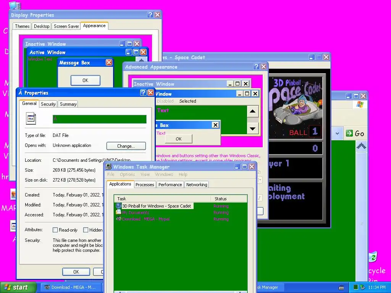Image resolution: width=391 pixels, height=293 pixels.
Task: Click the My Computer icon at top-left of desktop
Action: (x=15, y=5)
